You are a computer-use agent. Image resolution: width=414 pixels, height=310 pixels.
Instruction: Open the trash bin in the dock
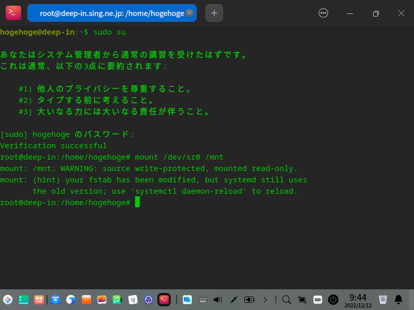383,300
